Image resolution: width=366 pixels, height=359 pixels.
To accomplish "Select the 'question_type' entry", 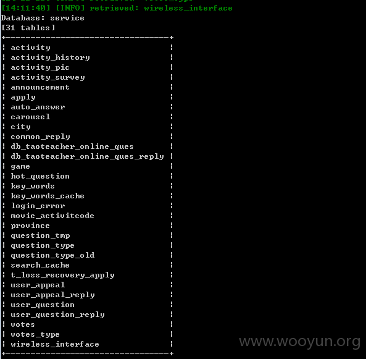I will point(43,245).
